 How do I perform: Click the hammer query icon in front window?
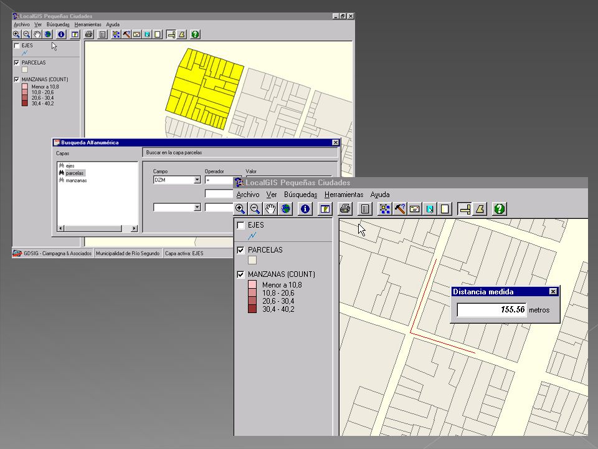click(400, 209)
